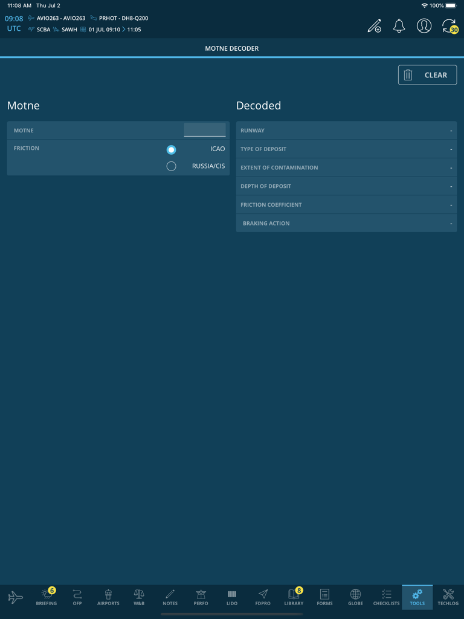Open the Globe tab

[x=355, y=597]
